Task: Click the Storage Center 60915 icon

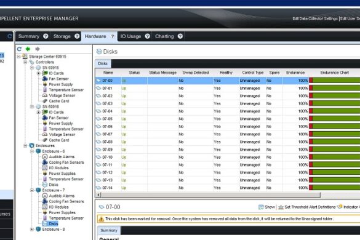Action: pos(25,57)
